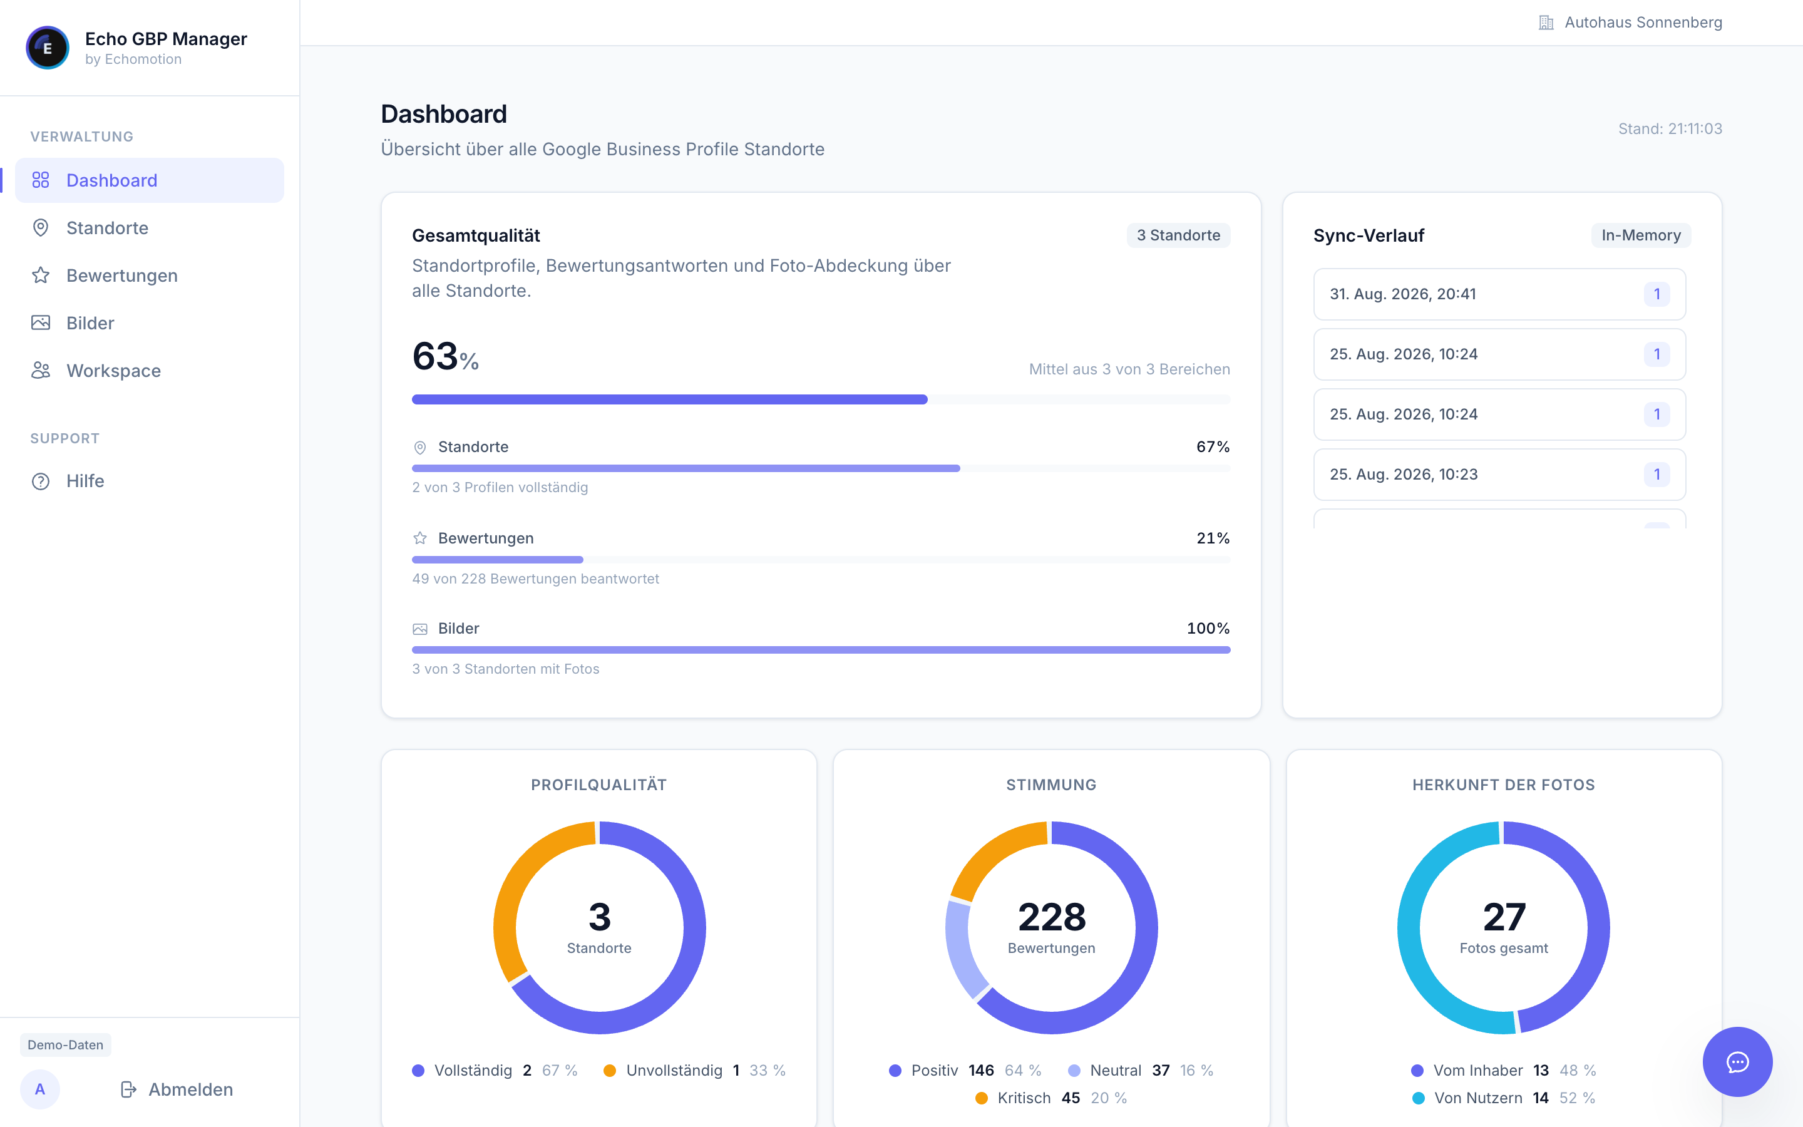1803x1127 pixels.
Task: Click the Herkunft der Fotos donut chart
Action: coord(1504,927)
